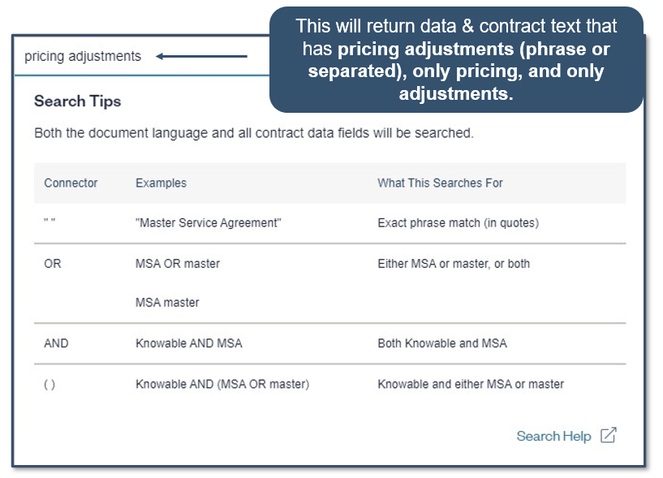The height and width of the screenshot is (478, 663).
Task: Click the 'Exact phrase match (in quotes)' description
Action: point(458,223)
